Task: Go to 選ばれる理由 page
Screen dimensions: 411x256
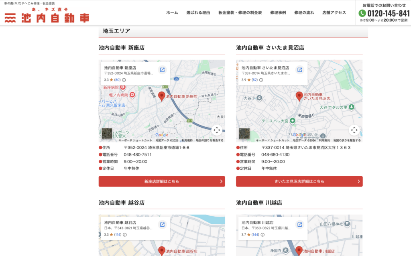Action: pyautogui.click(x=198, y=12)
